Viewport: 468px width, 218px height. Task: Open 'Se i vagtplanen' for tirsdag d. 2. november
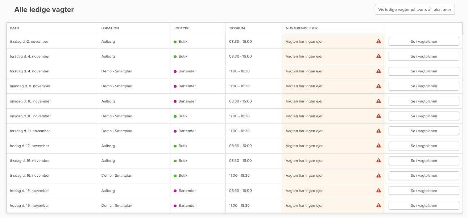pos(423,41)
